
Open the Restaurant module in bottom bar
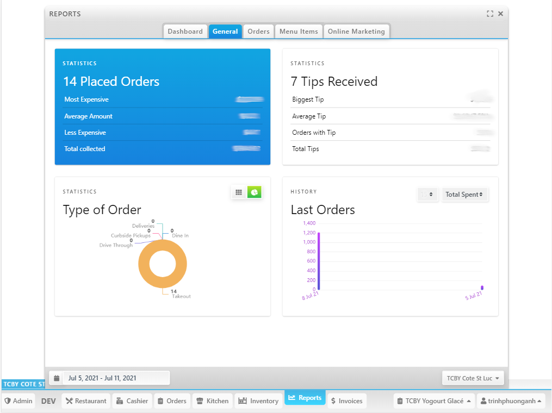(86, 401)
